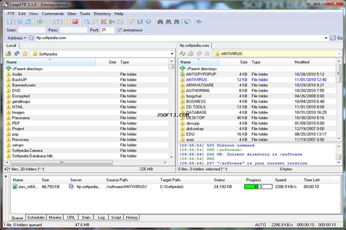The height and width of the screenshot is (230, 346).
Task: Click the User input field
Action: (x=32, y=30)
